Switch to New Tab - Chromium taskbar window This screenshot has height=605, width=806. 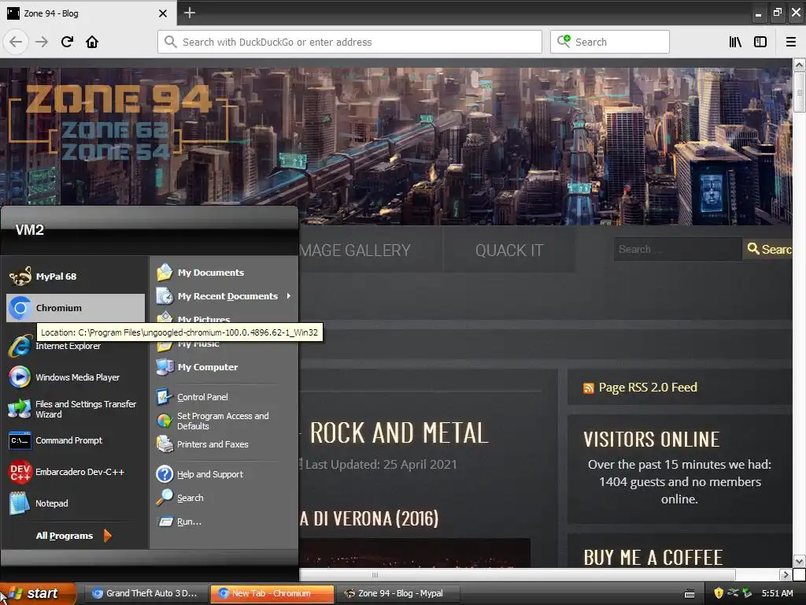click(272, 593)
